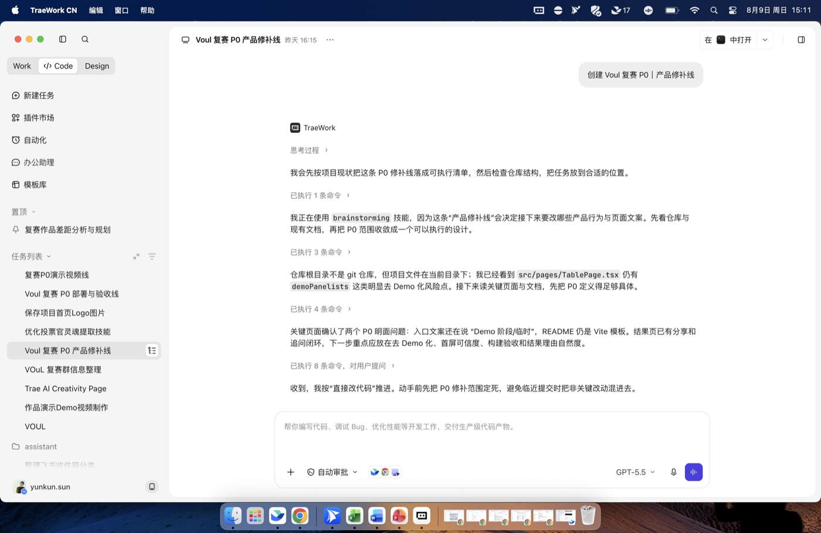Toggle the left sidebar panel icon
This screenshot has width=821, height=533.
[63, 39]
